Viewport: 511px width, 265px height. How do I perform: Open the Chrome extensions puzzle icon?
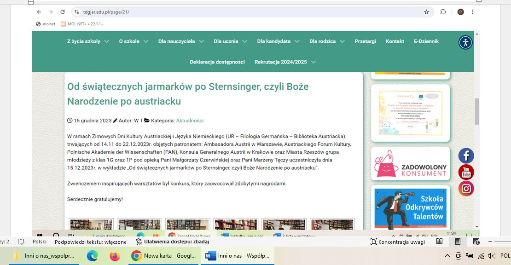pos(443,12)
